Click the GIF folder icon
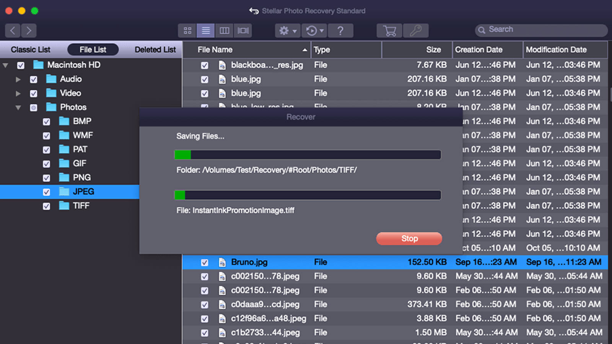The height and width of the screenshot is (344, 612). 64,164
